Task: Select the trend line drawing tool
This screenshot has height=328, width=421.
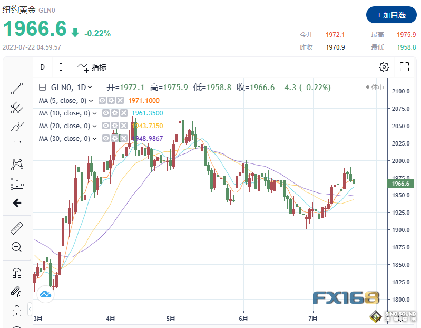Action: click(17, 89)
